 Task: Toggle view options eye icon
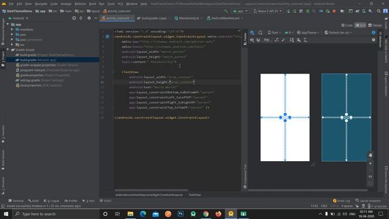[252, 40]
